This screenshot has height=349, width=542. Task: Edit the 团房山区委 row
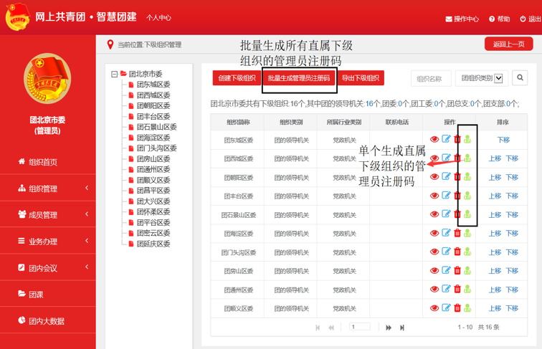(446, 270)
